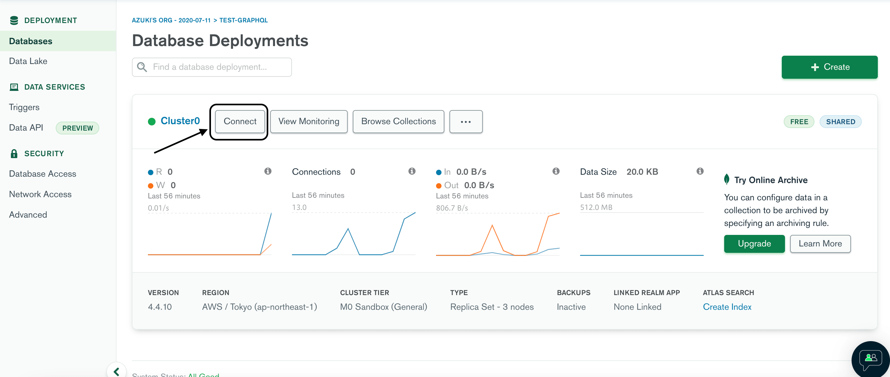890x377 pixels.
Task: Click the orange Out legend dot
Action: tap(439, 186)
